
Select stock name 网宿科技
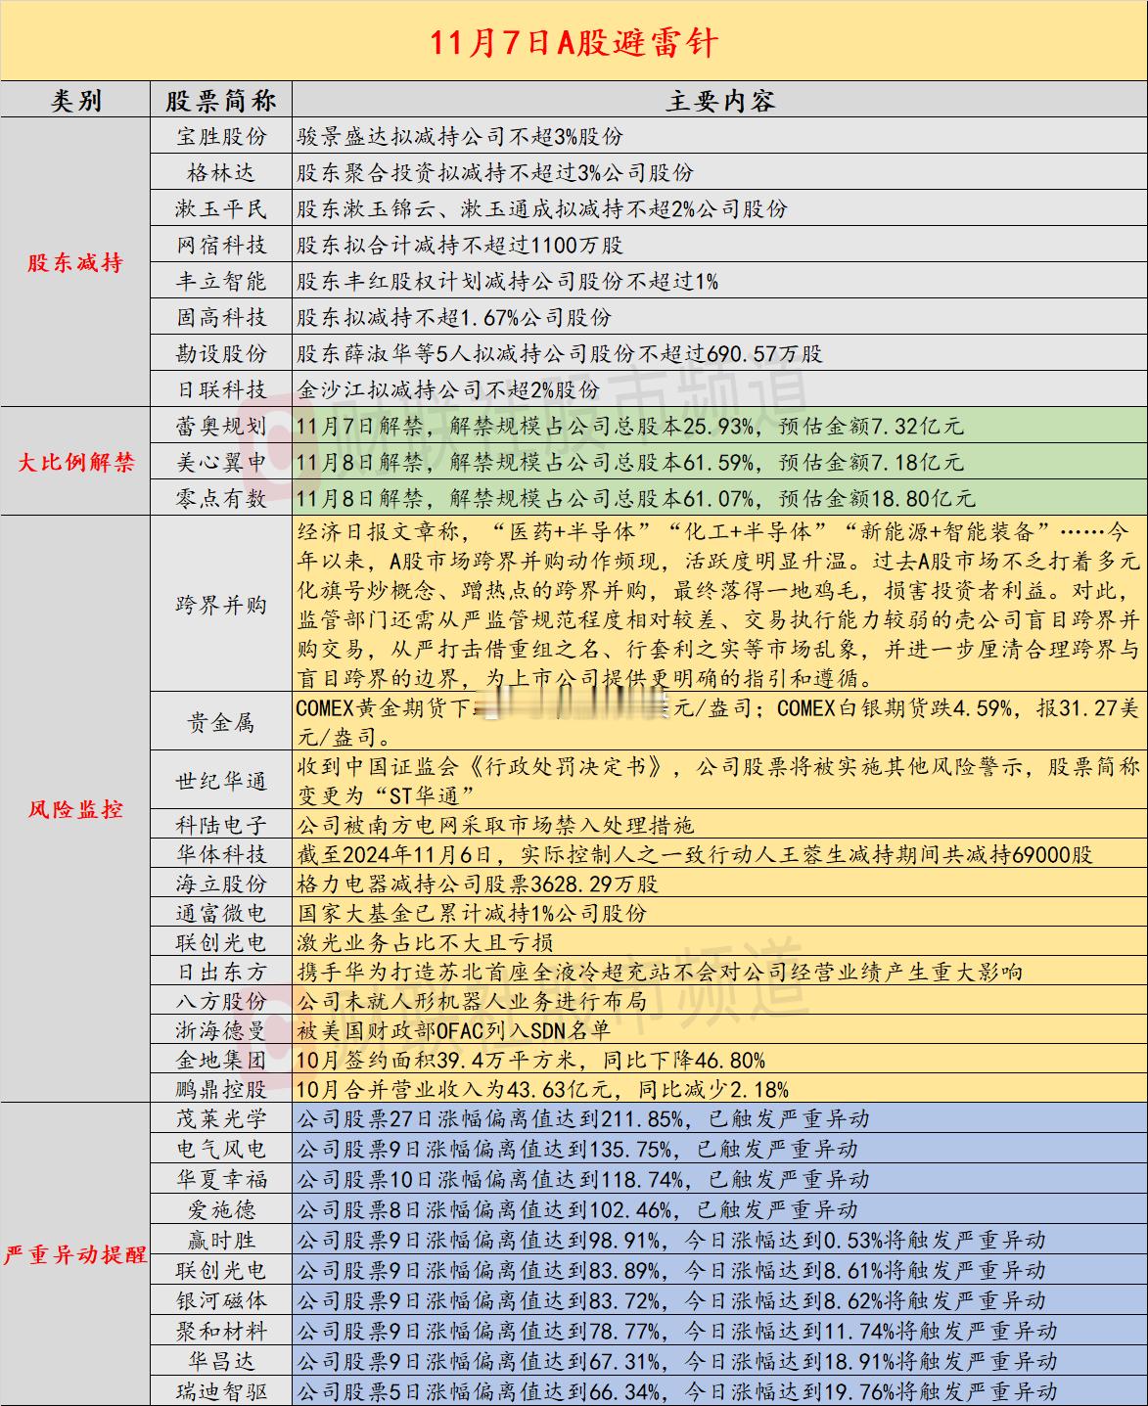[221, 245]
